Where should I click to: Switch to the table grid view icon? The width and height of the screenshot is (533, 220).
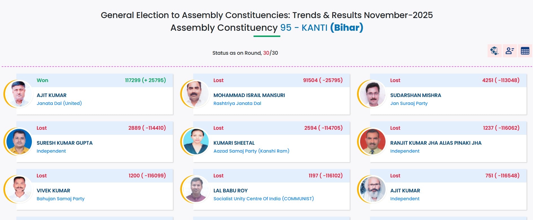pos(525,51)
